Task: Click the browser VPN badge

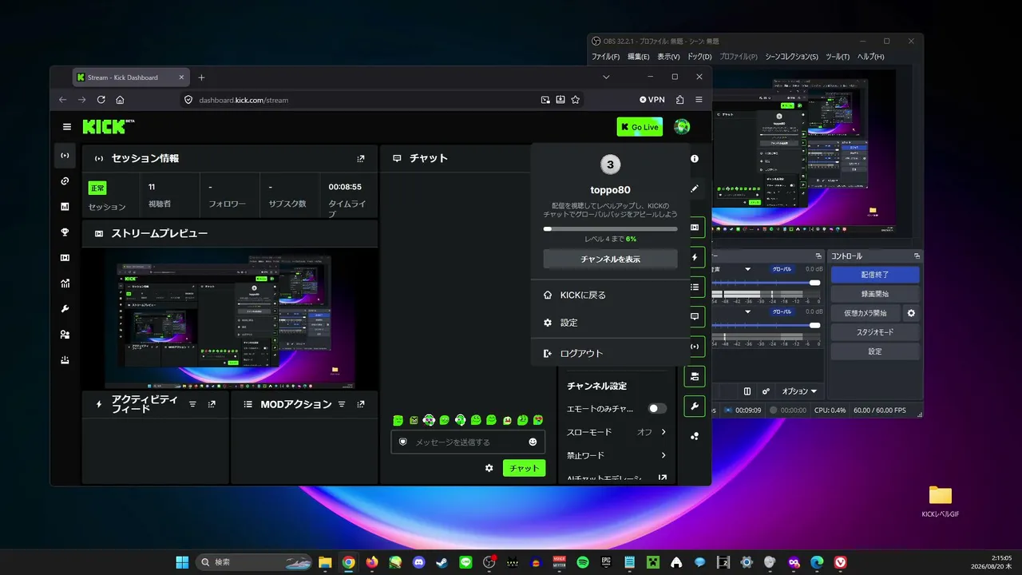Action: pyautogui.click(x=652, y=100)
